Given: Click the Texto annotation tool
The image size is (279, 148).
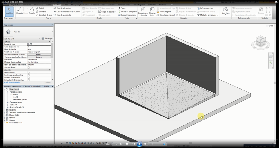Looking at the screenshot, I should [x=122, y=8].
